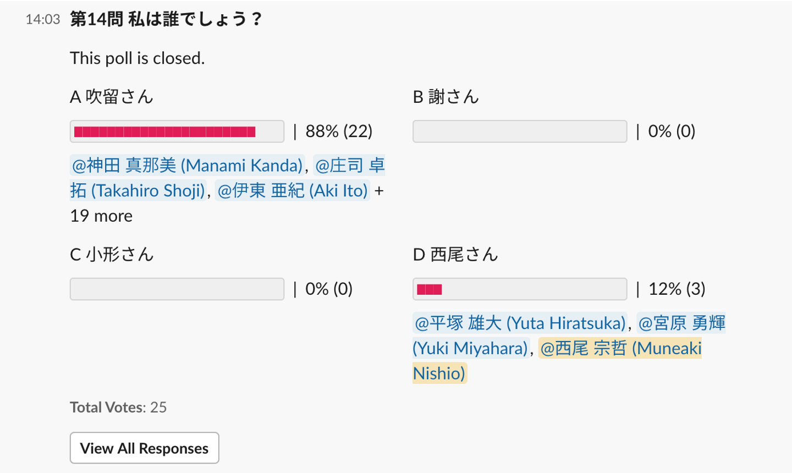Click the @平塚 雄大 (Yuta Hiratsuka) mention
Viewport: 792px width, 473px height.
(520, 323)
